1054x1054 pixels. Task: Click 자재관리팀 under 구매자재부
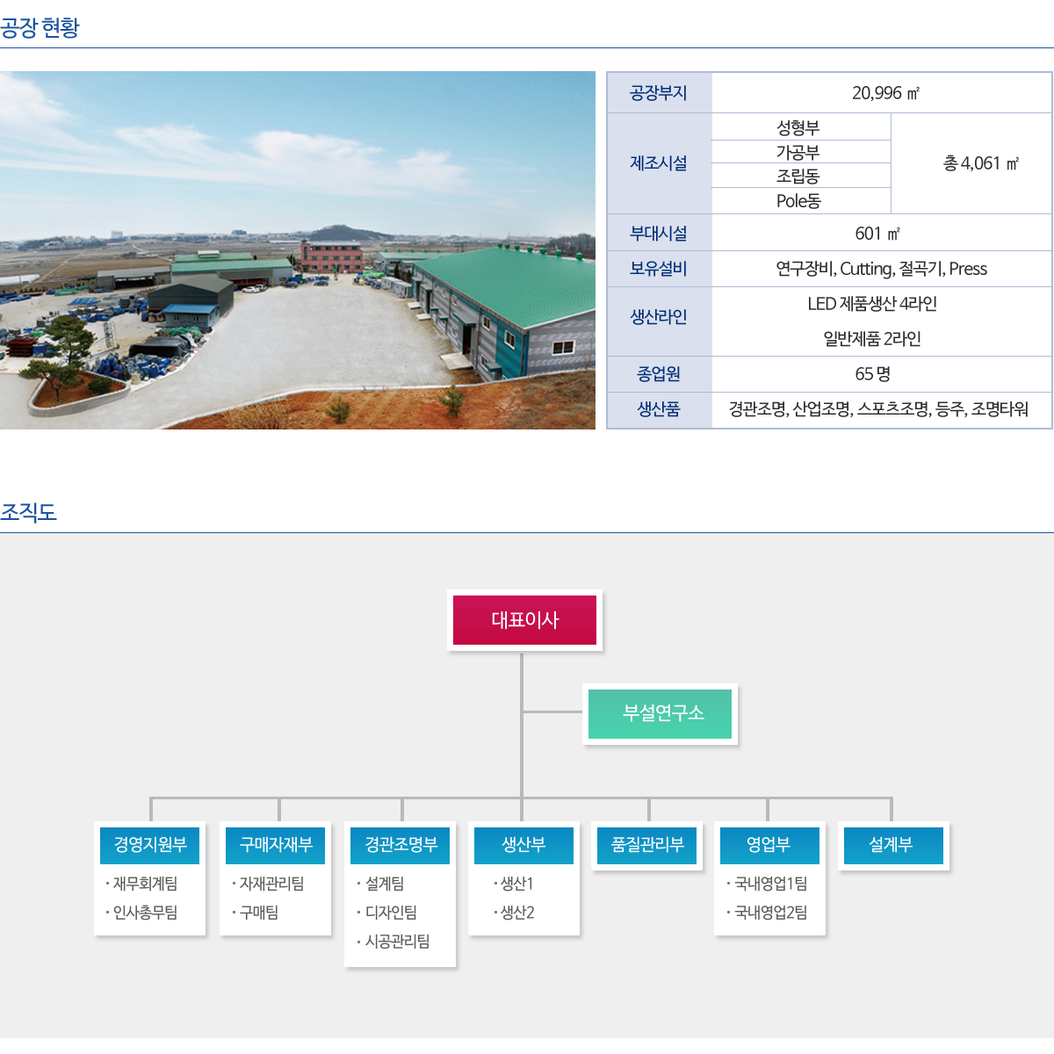pos(271,884)
